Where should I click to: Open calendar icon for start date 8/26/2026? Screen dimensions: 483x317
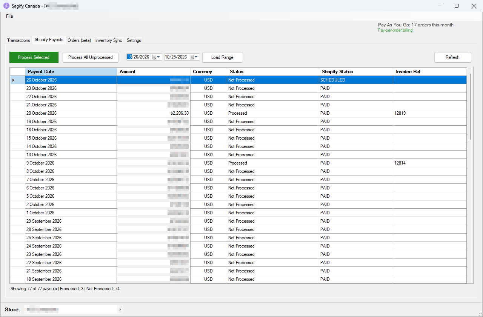[x=154, y=57]
